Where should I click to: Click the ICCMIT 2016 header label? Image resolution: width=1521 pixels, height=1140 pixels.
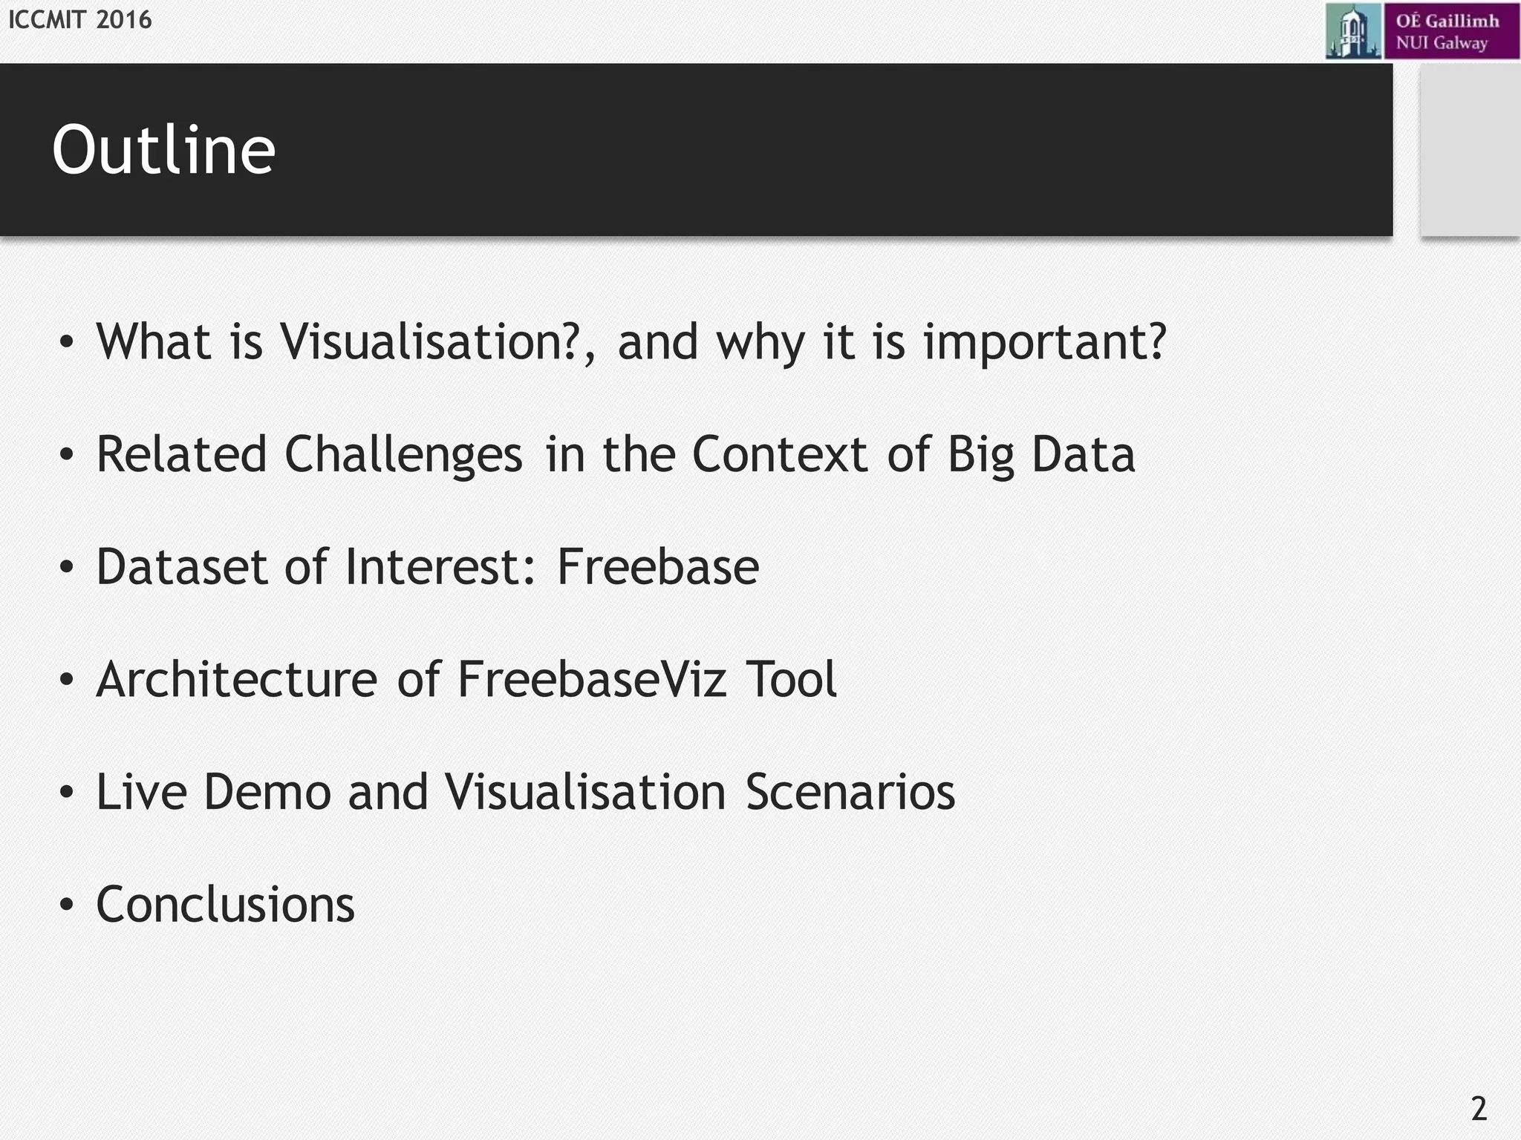click(80, 19)
